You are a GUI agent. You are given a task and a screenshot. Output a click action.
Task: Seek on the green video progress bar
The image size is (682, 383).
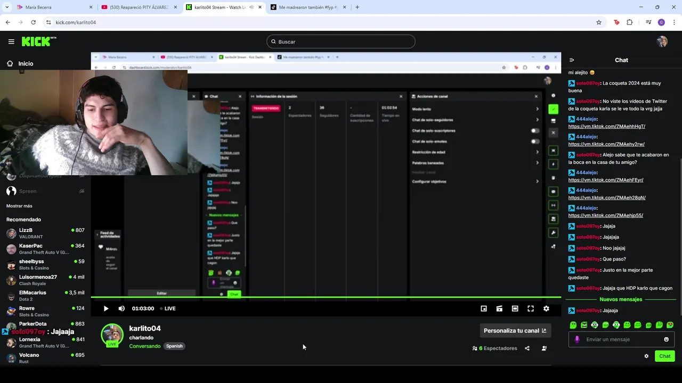(326, 297)
